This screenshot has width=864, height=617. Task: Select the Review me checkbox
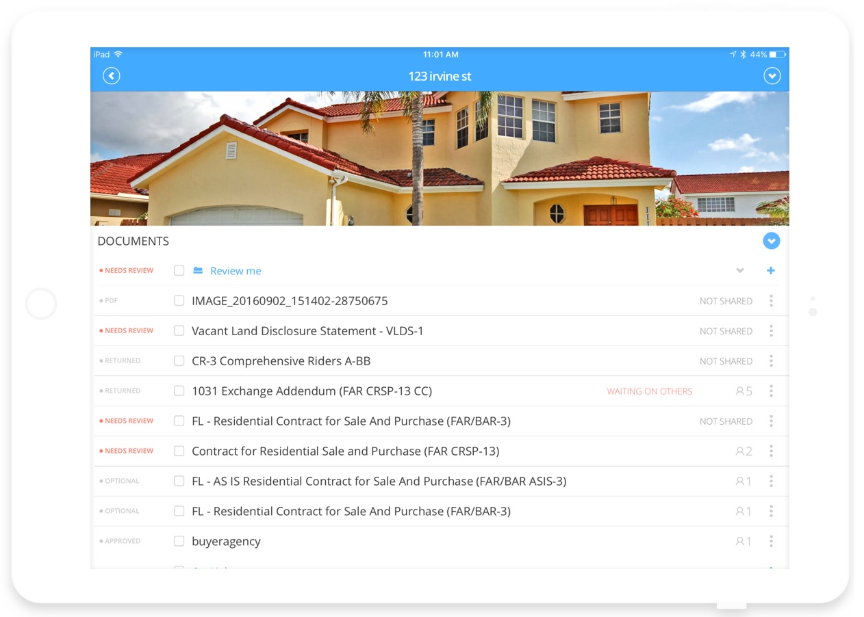[179, 271]
